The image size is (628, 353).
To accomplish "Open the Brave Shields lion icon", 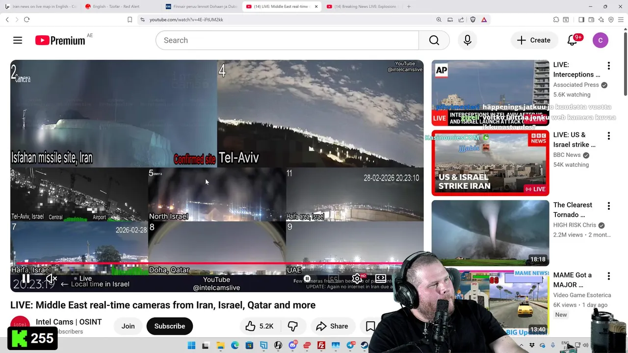I will pyautogui.click(x=473, y=20).
